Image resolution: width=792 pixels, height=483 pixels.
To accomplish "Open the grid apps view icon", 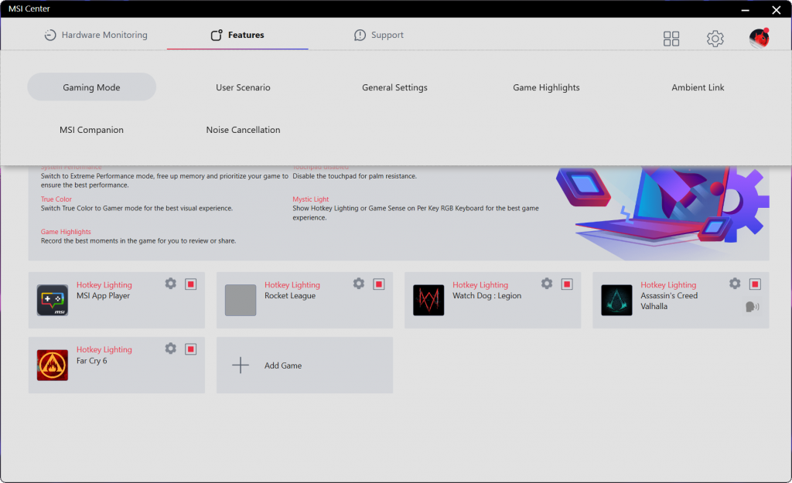I will tap(671, 39).
